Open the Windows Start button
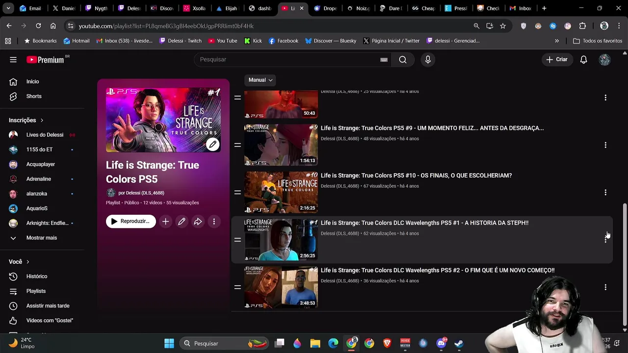This screenshot has width=628, height=353. [x=169, y=343]
